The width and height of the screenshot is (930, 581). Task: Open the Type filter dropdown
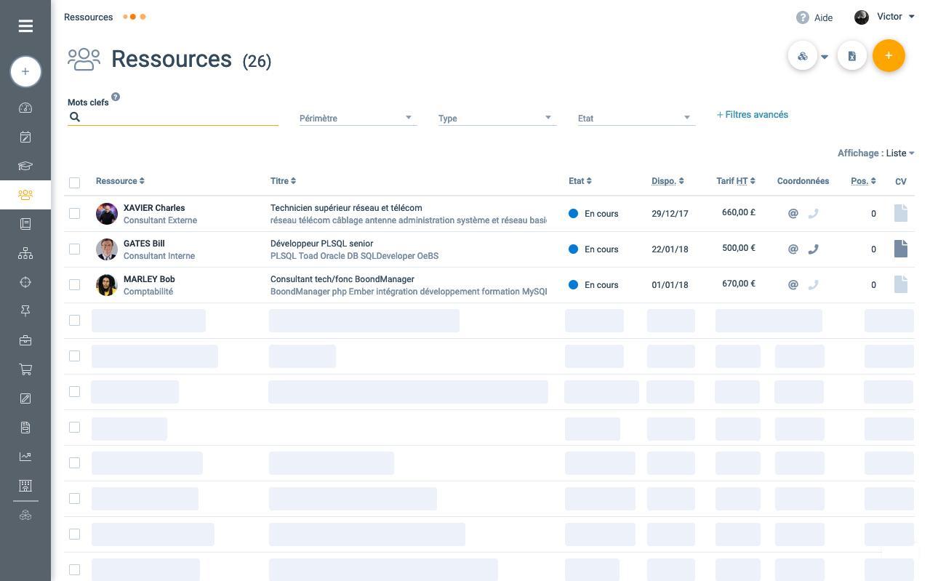497,118
